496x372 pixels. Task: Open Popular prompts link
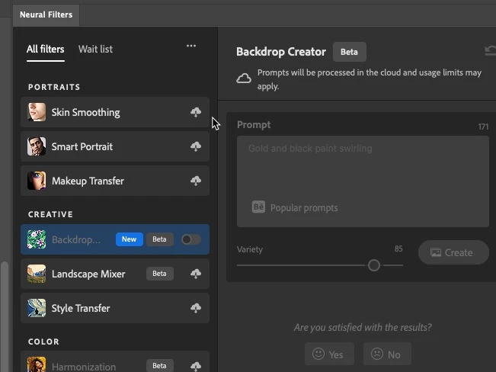point(304,208)
